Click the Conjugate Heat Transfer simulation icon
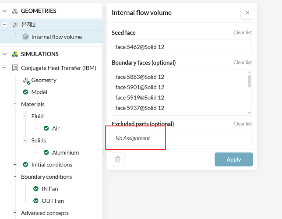The width and height of the screenshot is (282, 219). 15,68
